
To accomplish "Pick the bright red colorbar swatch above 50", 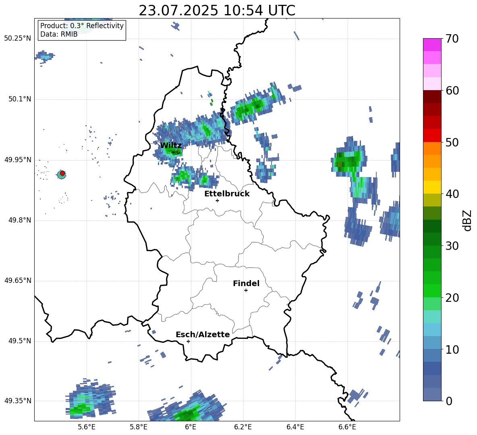I will [432, 136].
